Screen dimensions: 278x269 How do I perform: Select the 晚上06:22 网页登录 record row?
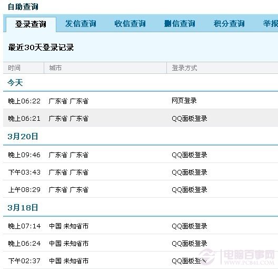pyautogui.click(x=141, y=101)
